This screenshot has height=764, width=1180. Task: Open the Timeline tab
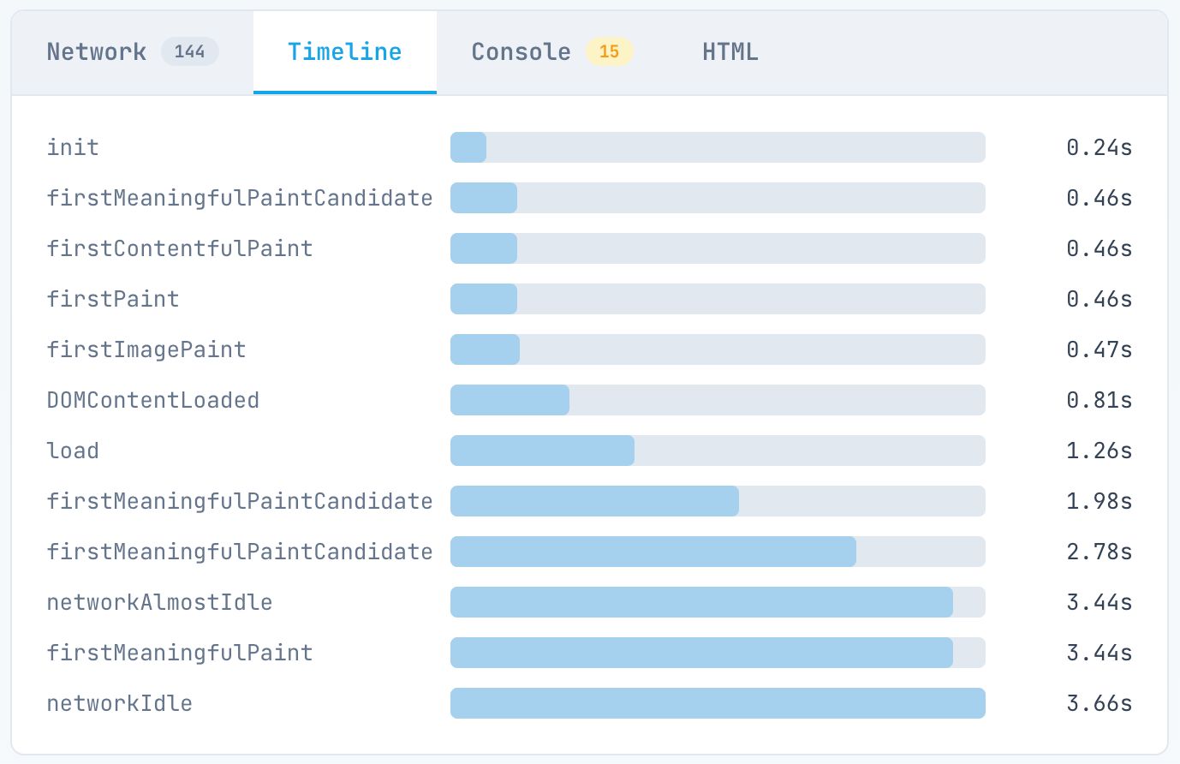point(344,52)
